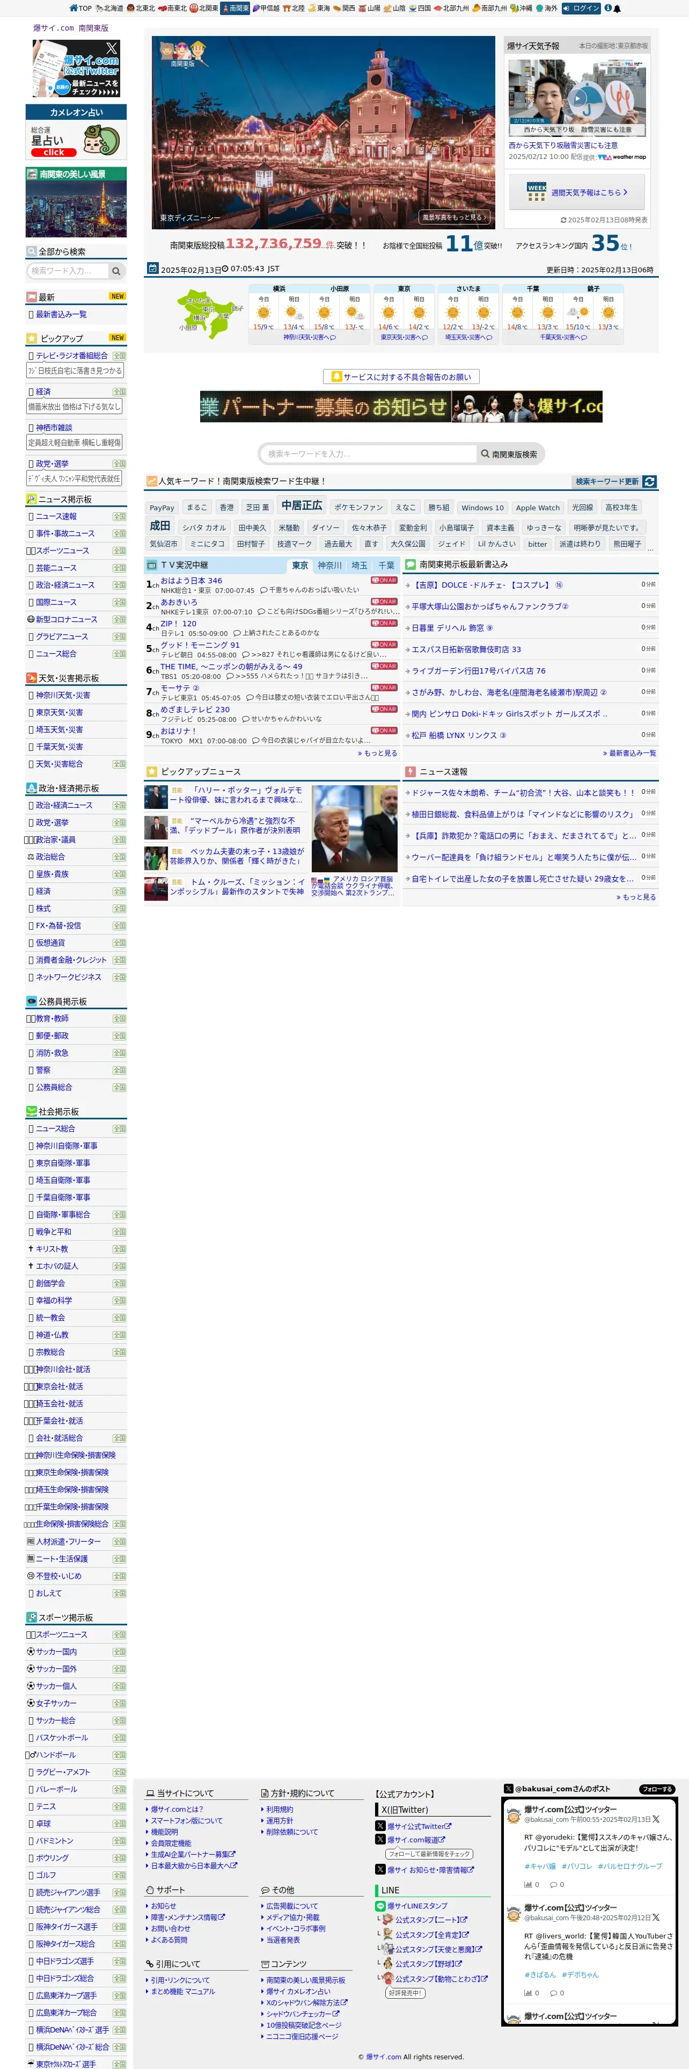Select 沖縄 region in top navigation
689x2069 pixels.
[522, 8]
